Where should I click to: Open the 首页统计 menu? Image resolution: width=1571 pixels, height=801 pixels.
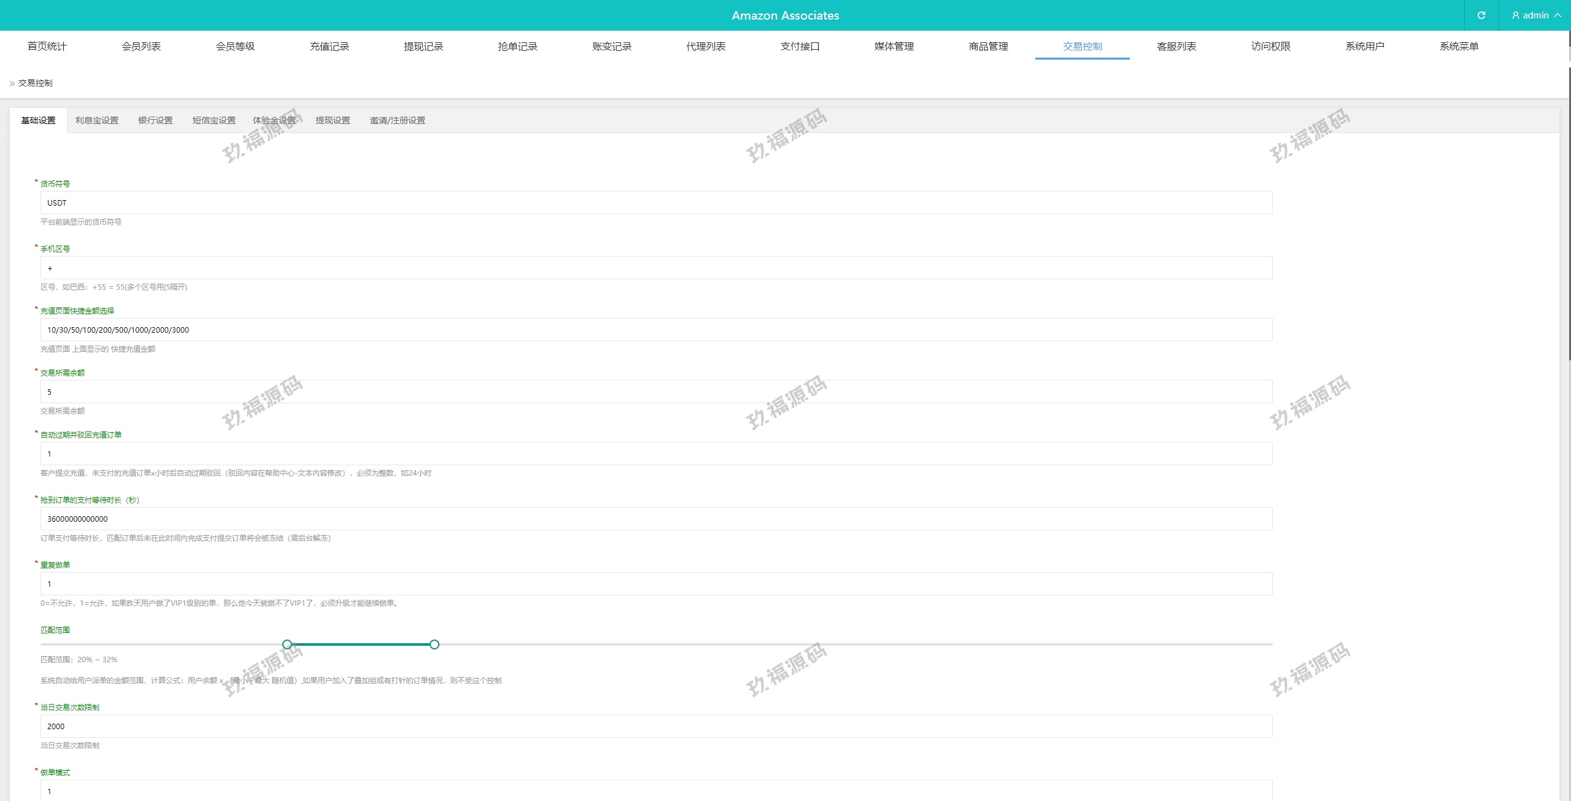click(47, 47)
